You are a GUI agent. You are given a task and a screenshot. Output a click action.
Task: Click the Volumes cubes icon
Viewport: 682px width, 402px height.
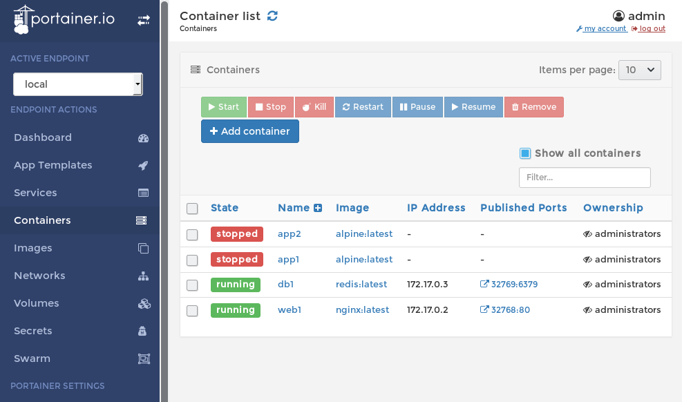[x=143, y=303]
